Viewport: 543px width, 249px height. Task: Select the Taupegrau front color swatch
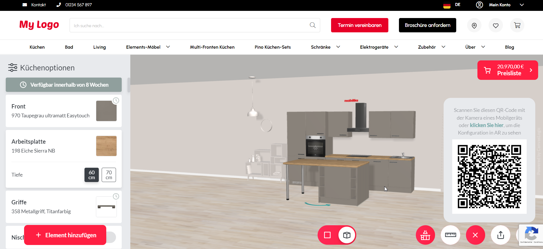106,111
